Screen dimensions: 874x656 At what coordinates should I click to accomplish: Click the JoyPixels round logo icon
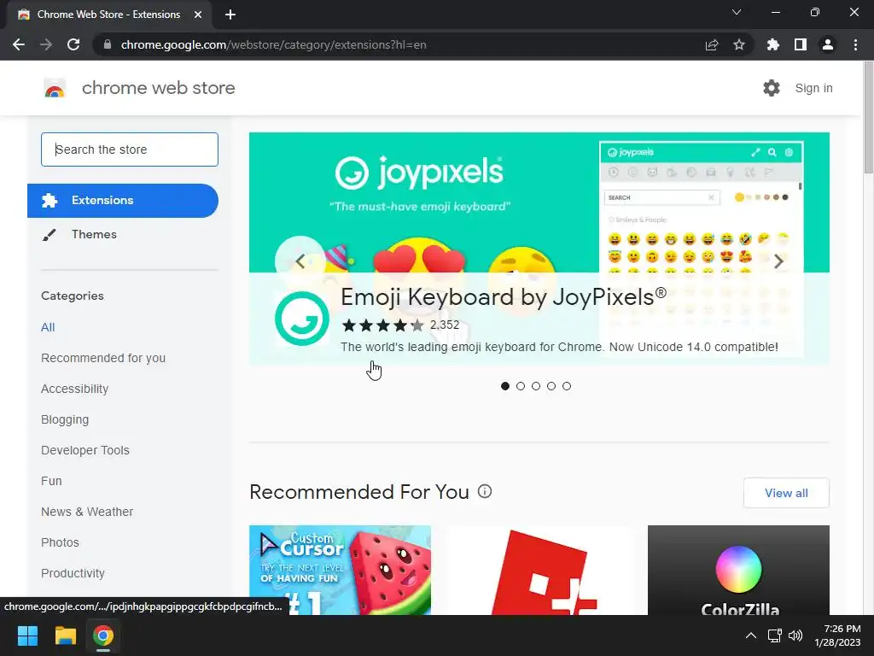[301, 319]
